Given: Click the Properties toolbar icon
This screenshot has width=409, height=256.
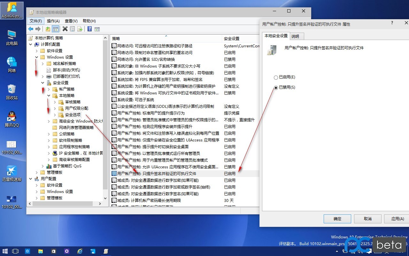Looking at the screenshot, I should click(x=73, y=29).
